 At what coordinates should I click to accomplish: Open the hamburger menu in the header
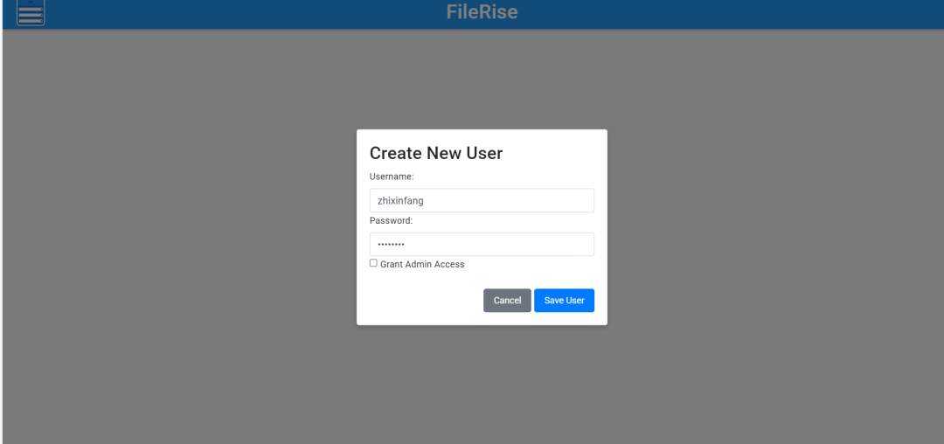(x=31, y=13)
